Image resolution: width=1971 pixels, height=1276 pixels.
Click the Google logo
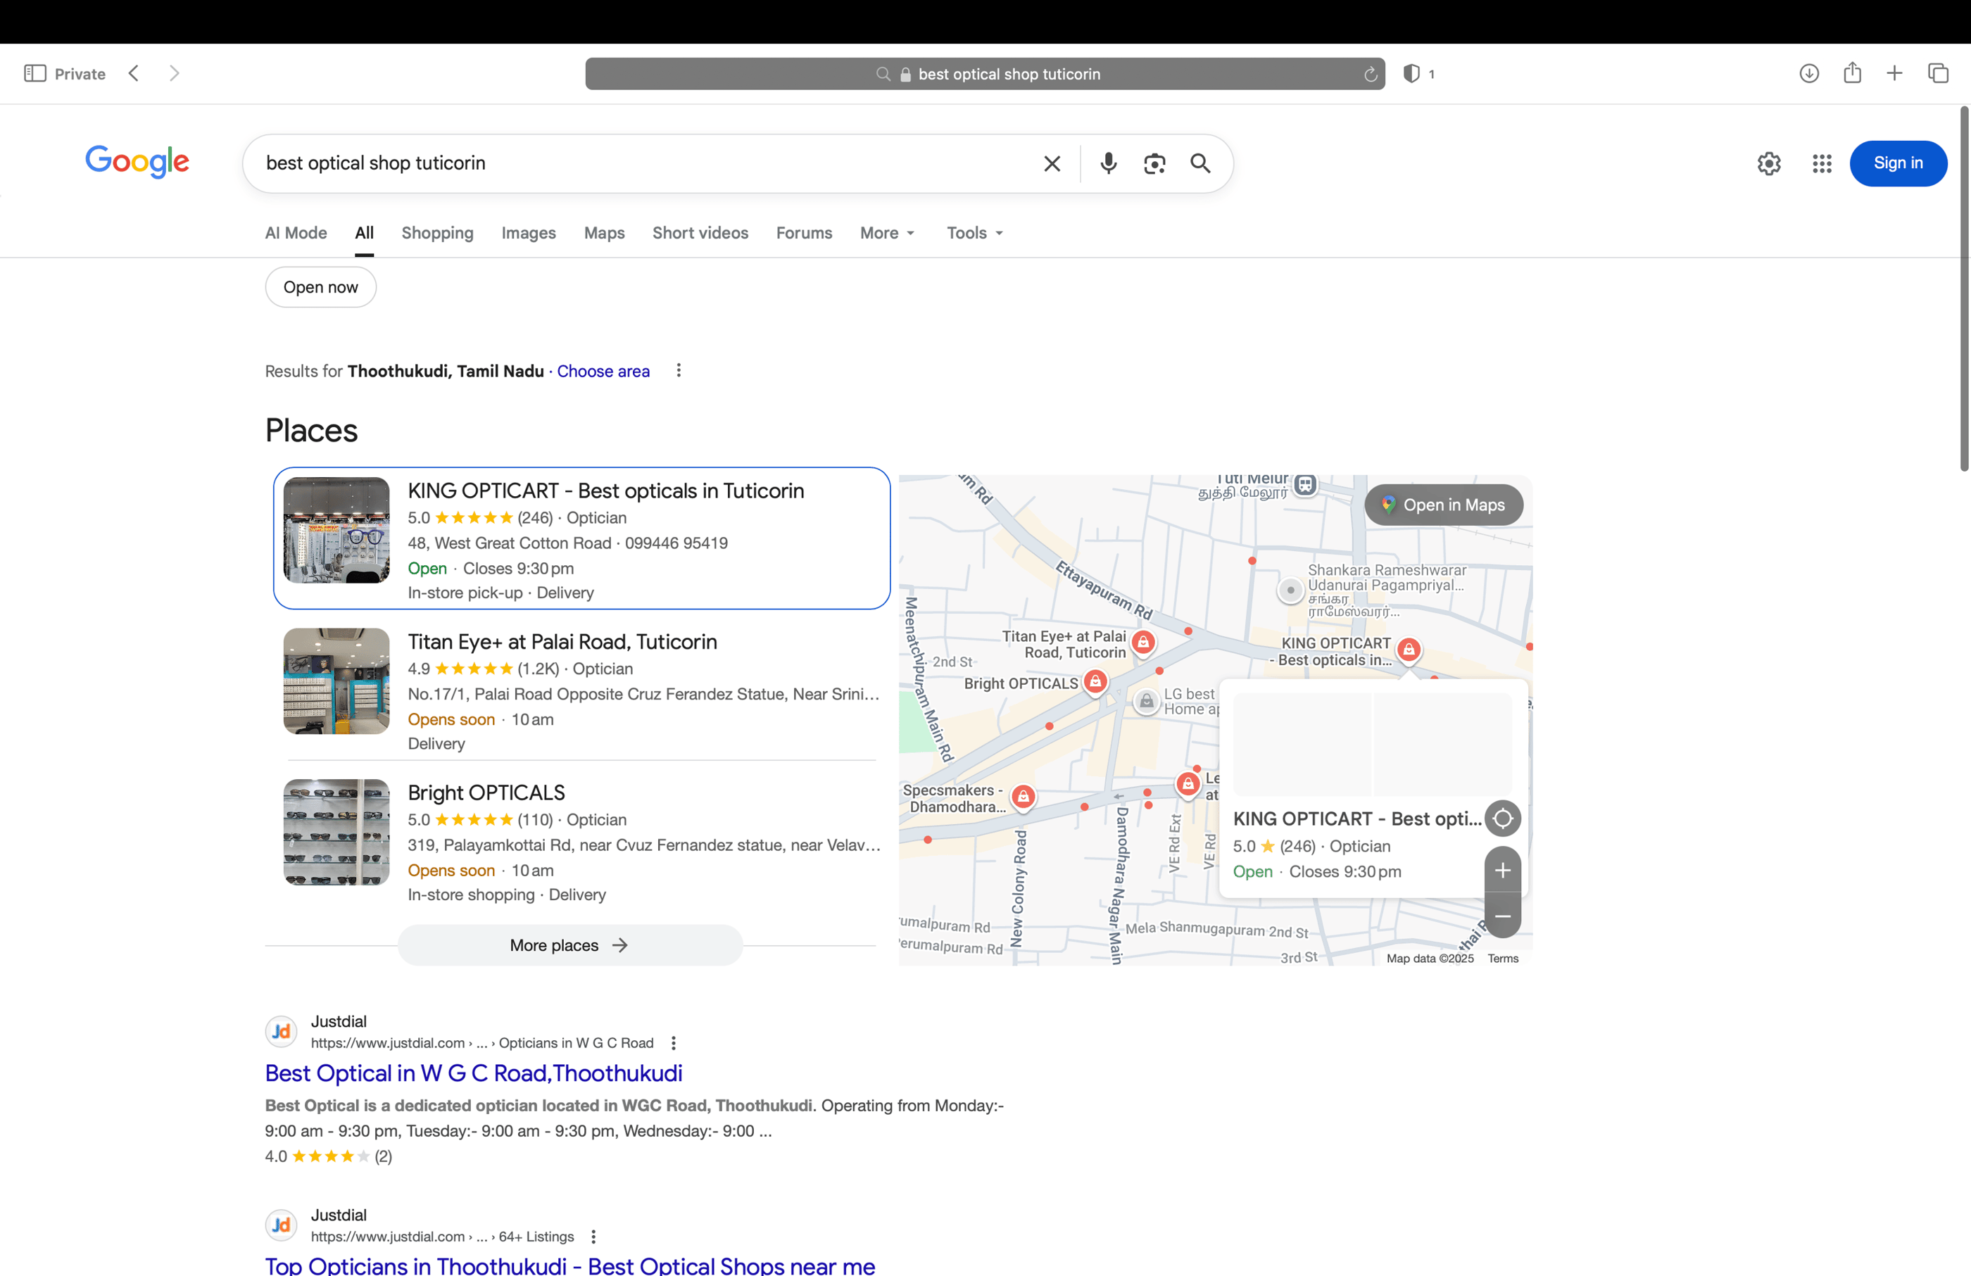point(137,163)
